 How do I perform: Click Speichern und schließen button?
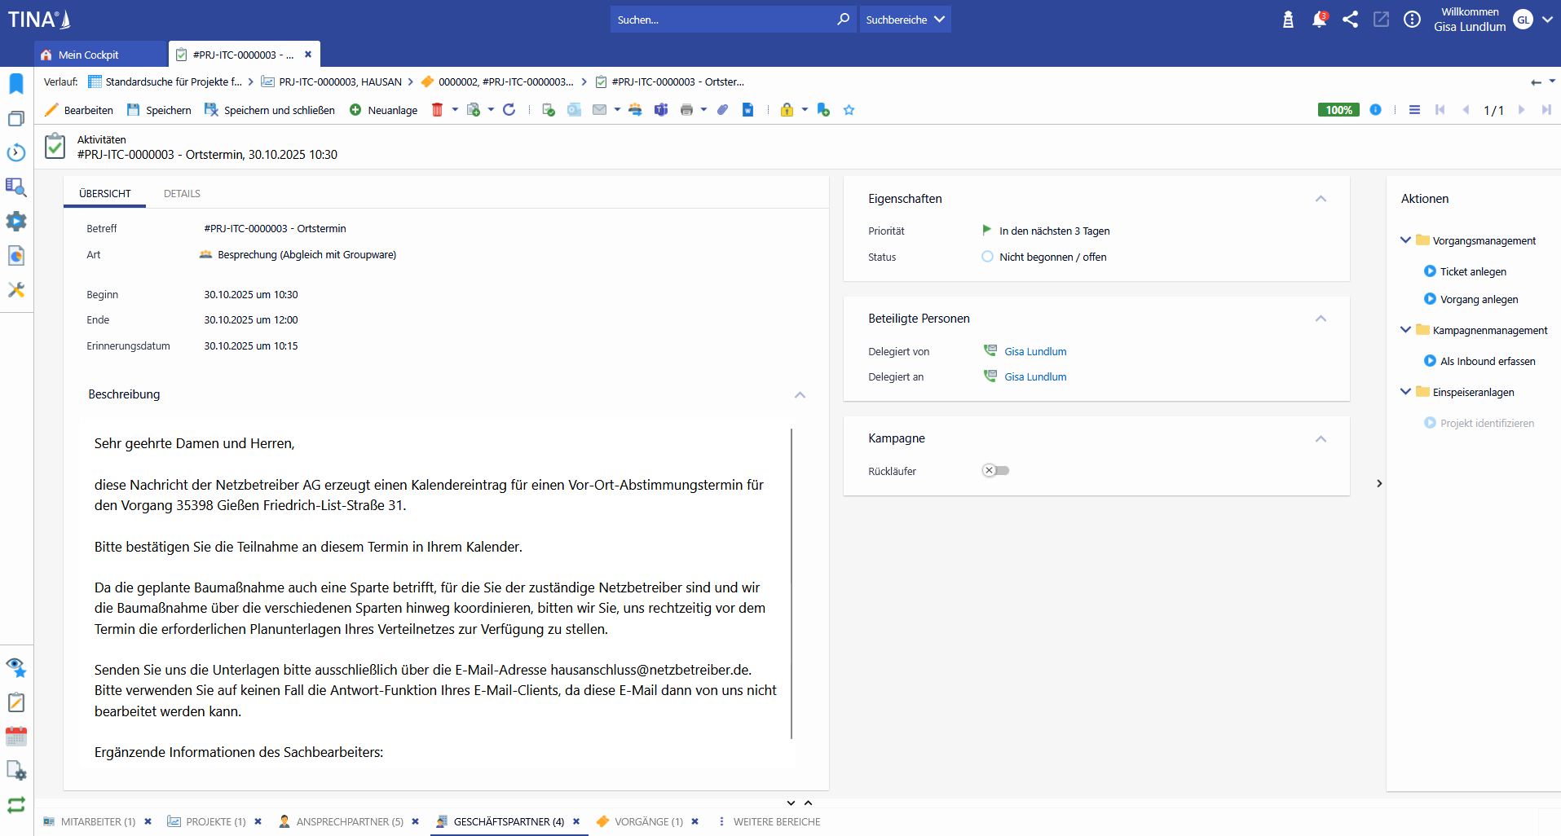(x=270, y=110)
